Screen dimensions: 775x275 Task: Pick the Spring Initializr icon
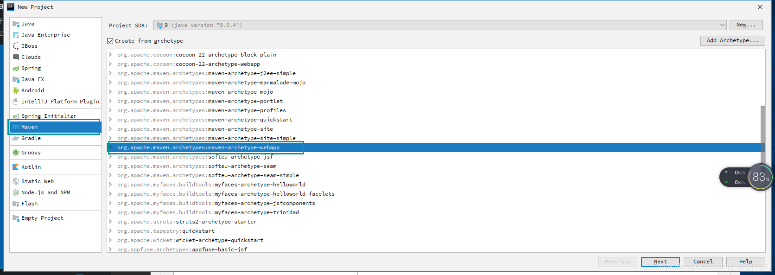16,116
